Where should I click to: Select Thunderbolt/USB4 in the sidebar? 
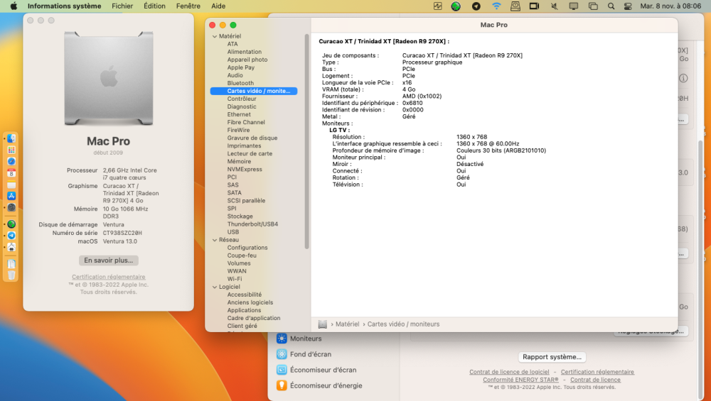(x=252, y=224)
